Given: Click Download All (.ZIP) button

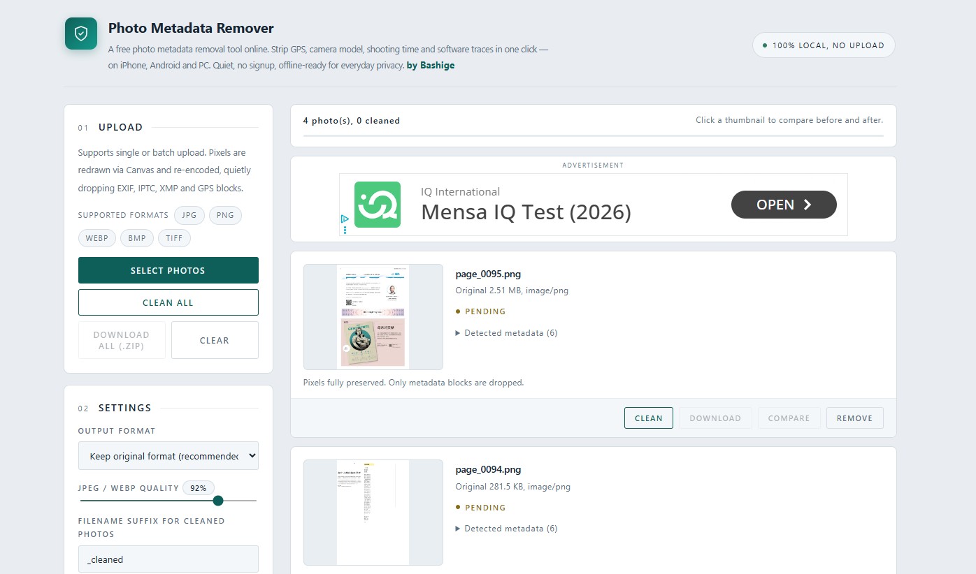Looking at the screenshot, I should click(x=122, y=340).
